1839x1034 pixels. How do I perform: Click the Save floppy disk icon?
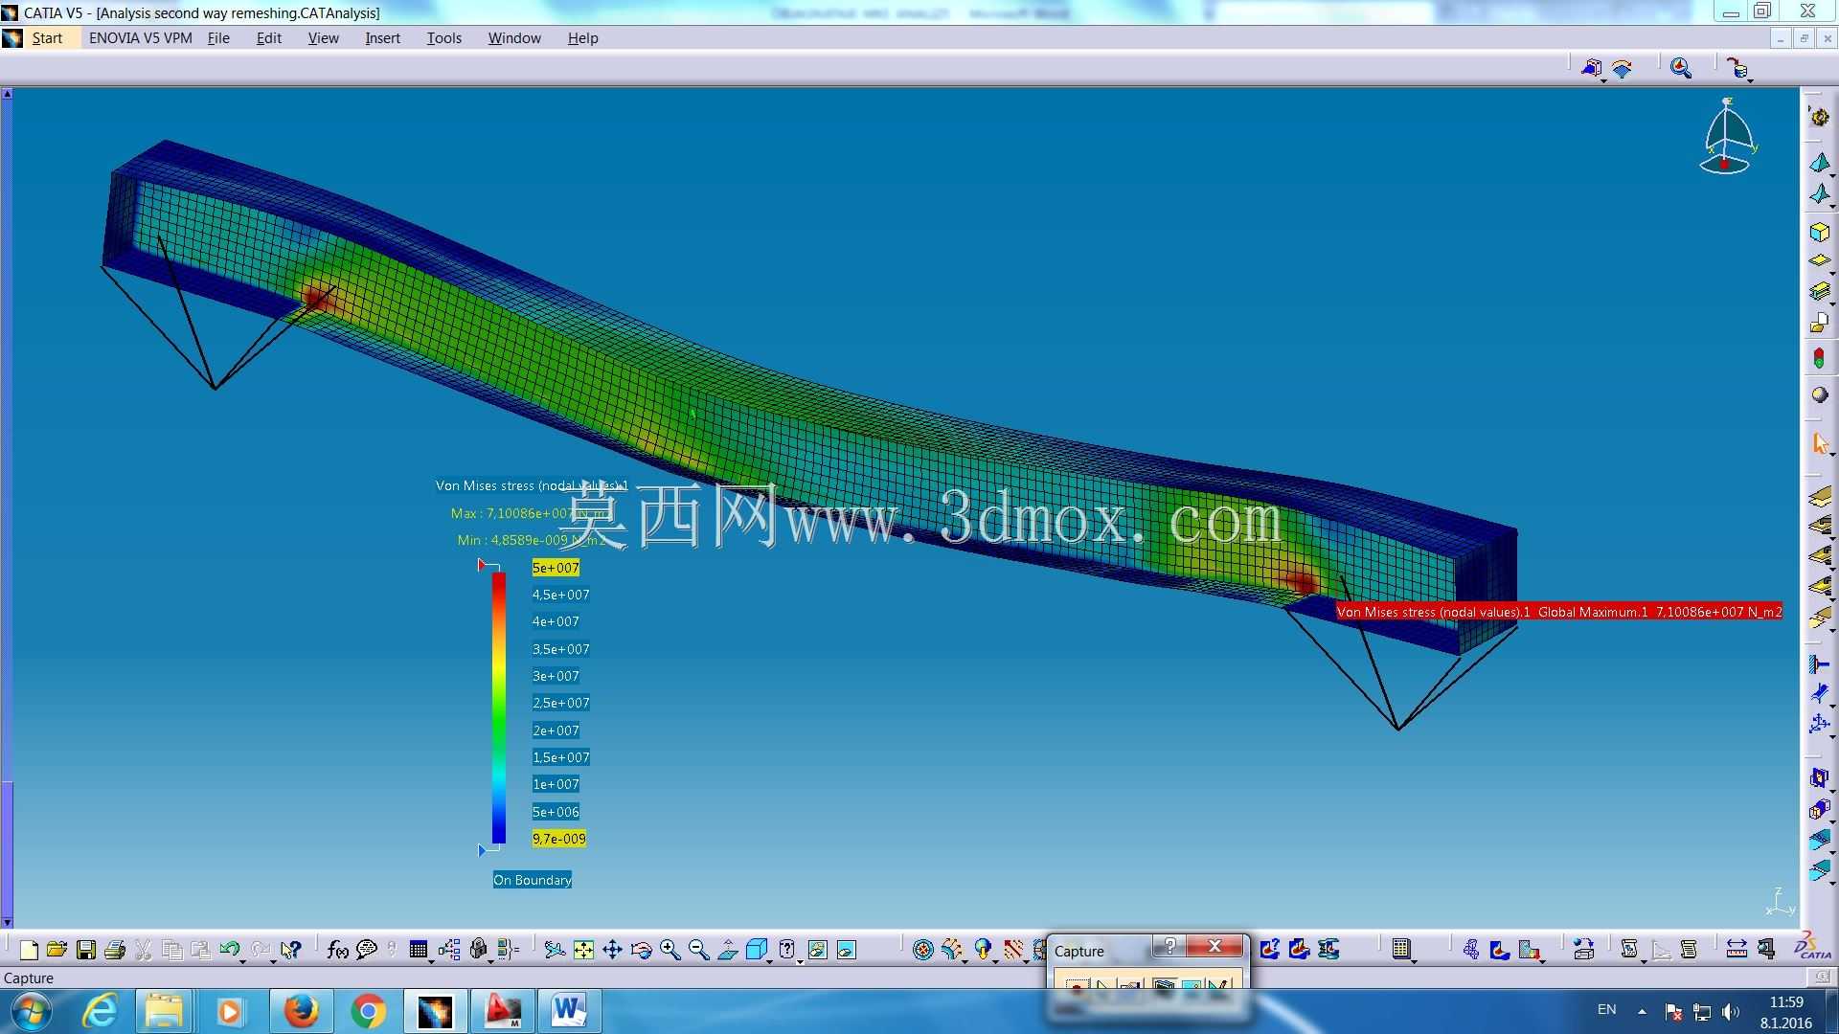[85, 950]
